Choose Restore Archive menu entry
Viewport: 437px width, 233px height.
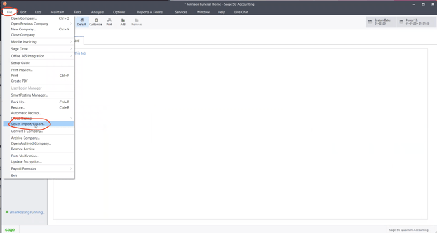[39, 149]
